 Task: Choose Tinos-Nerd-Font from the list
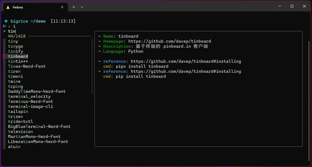(27, 66)
